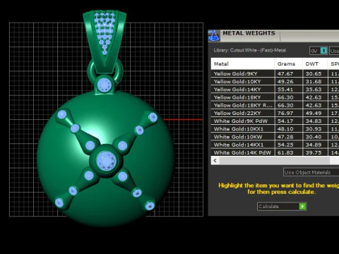Click the 34.83 DWT cell
The image size is (339, 254).
[315, 121]
